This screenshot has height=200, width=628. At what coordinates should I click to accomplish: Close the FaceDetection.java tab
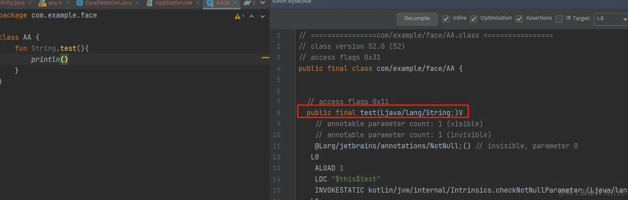click(138, 3)
